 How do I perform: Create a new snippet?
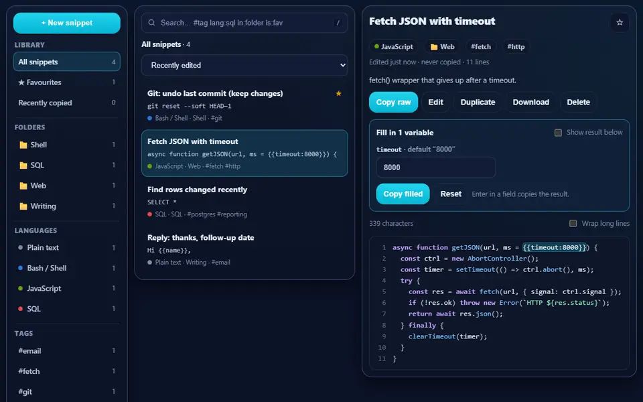point(67,23)
